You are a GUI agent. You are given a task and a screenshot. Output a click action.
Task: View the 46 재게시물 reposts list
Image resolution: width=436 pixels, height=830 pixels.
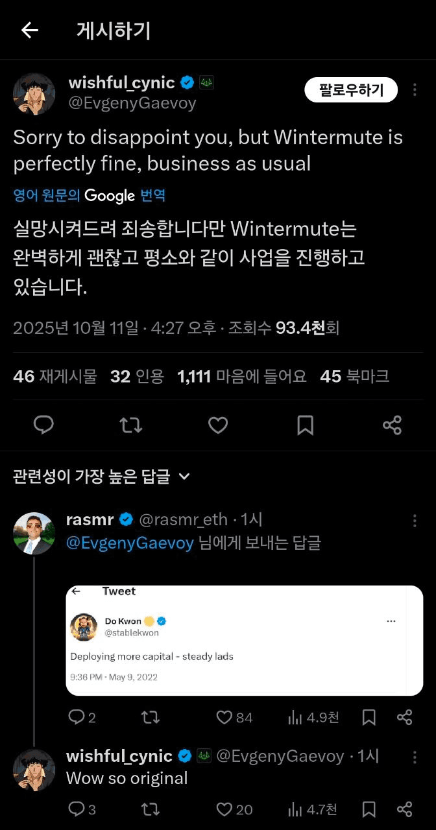tap(54, 376)
